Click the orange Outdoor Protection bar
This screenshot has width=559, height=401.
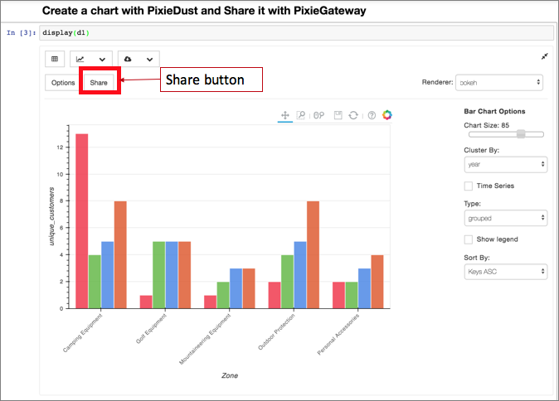313,254
